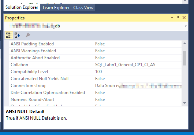Click scroll-down arrow in properties grid
Screen dimensions: 194x135
184,103
